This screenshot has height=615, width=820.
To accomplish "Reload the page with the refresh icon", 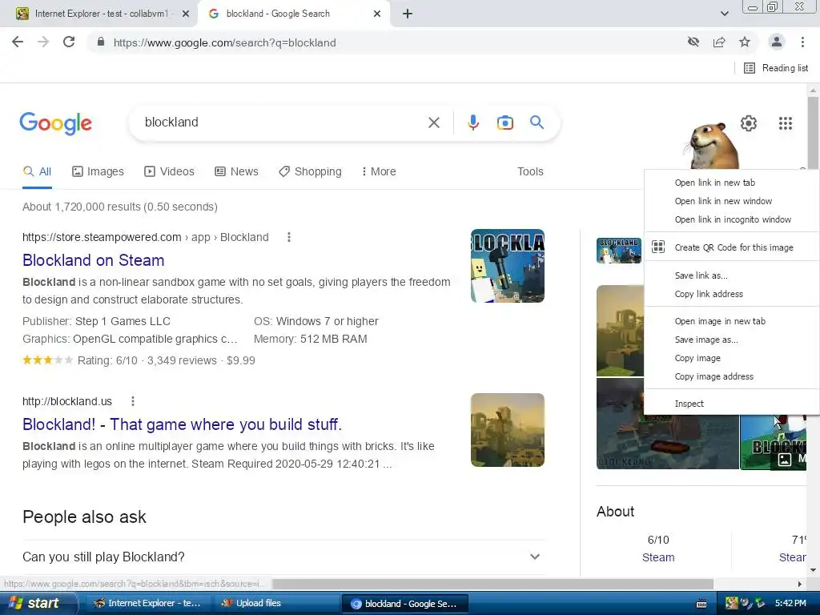I will tap(69, 42).
